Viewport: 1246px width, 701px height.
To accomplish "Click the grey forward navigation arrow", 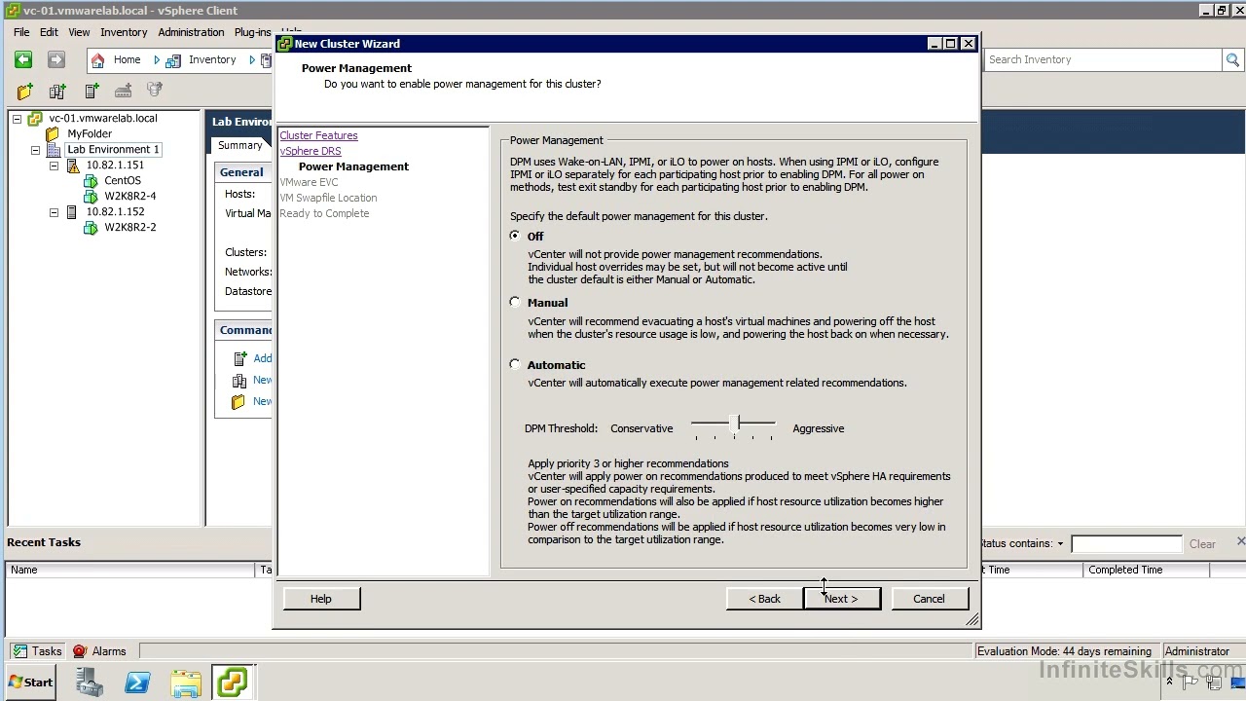I will click(56, 59).
